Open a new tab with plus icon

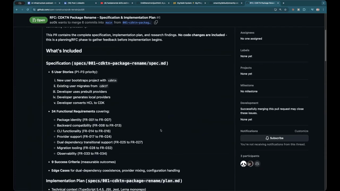(283, 3)
